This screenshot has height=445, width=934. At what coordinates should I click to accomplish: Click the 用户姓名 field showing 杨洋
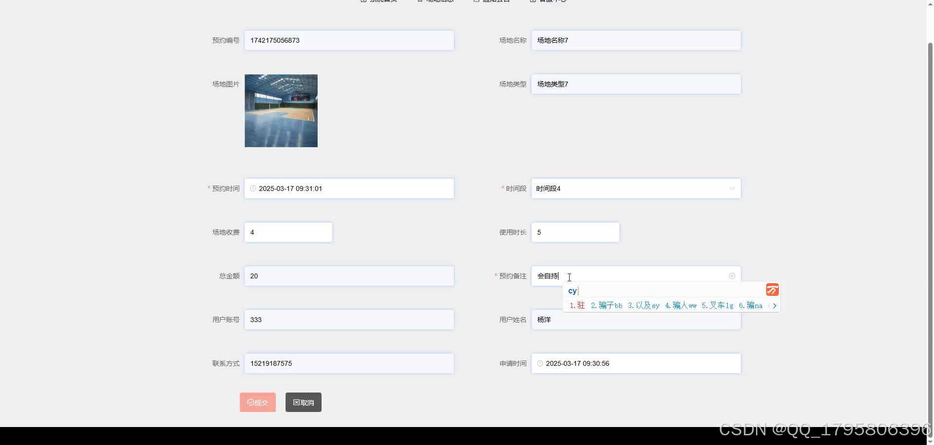click(636, 320)
